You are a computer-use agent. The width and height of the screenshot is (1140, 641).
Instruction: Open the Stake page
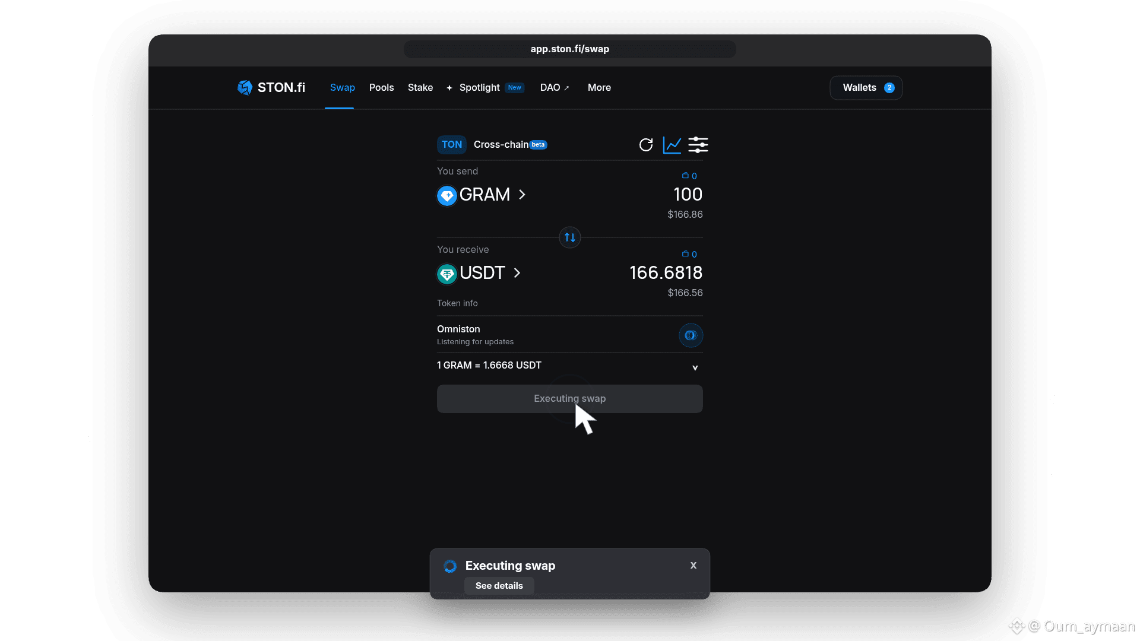tap(420, 88)
